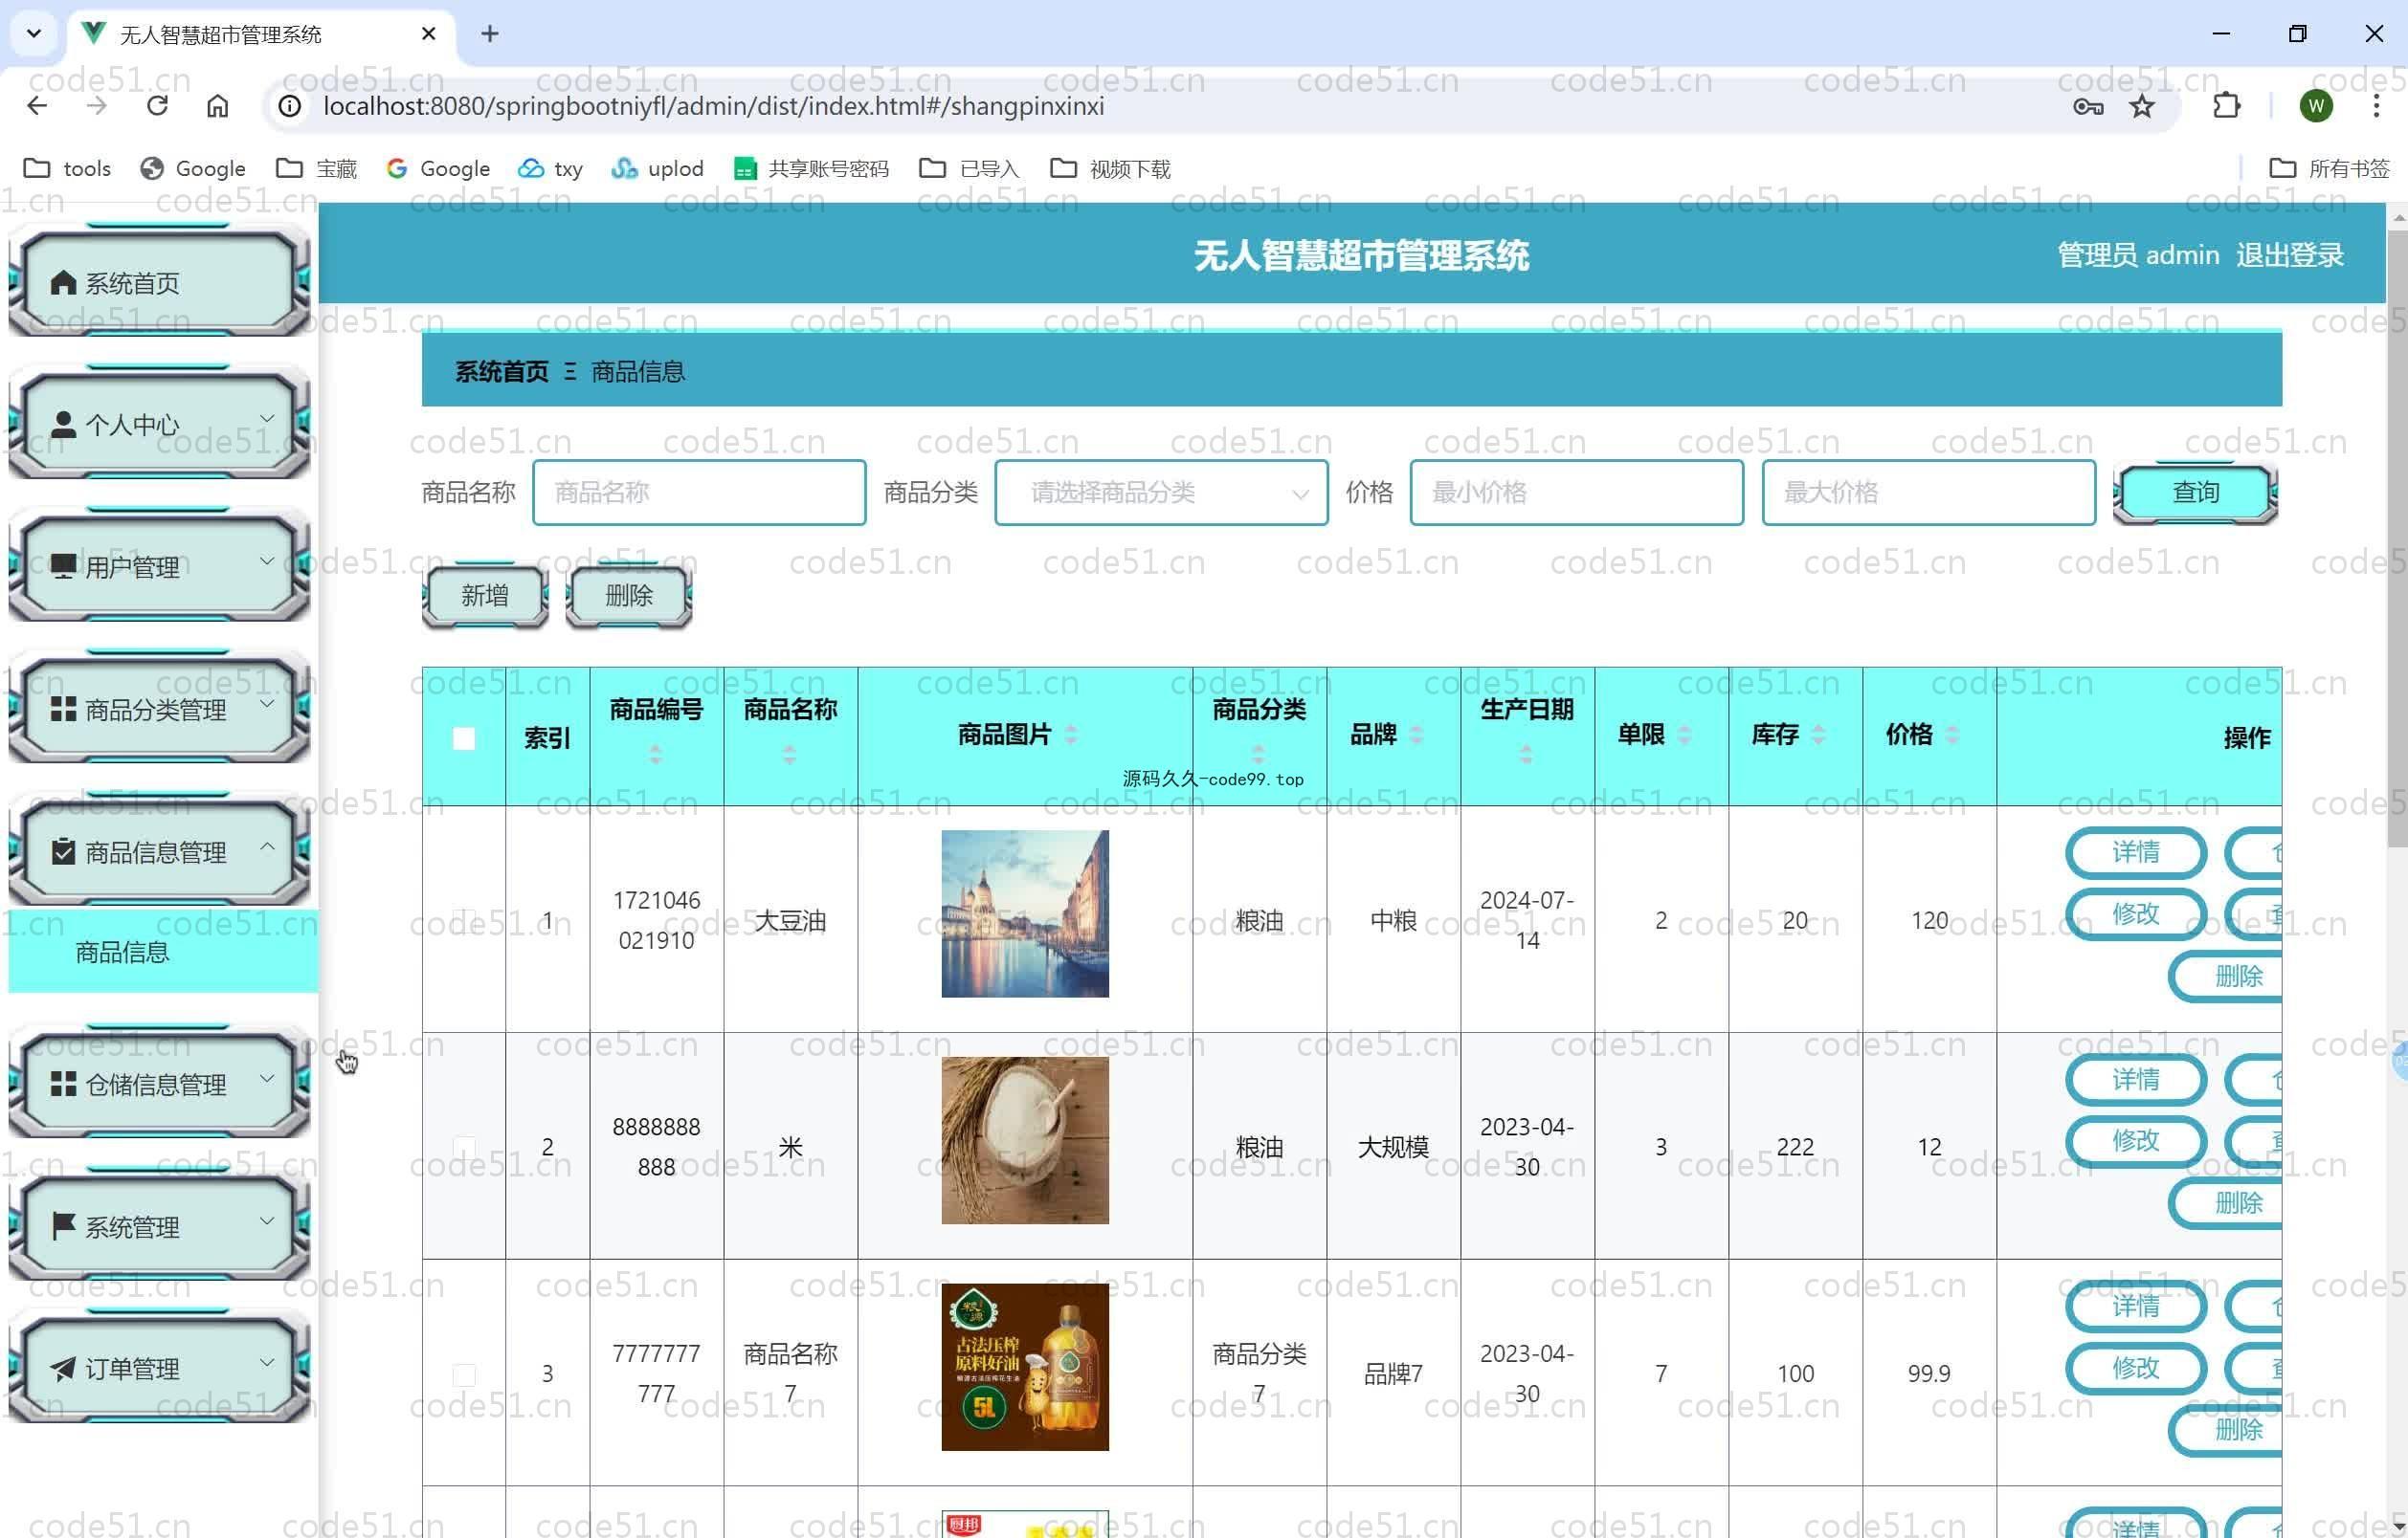Screen dimensions: 2408x1538
Task: Click 详情 for 米 row
Action: (2136, 1079)
